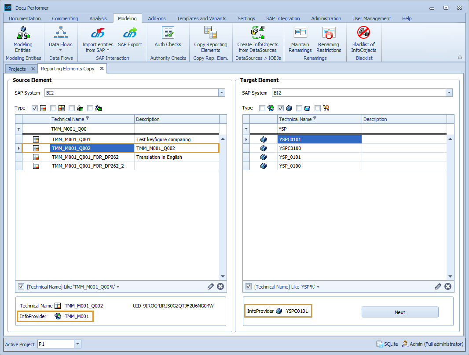469x355 pixels.
Task: Open the Active Project dropdown
Action: (x=77, y=344)
